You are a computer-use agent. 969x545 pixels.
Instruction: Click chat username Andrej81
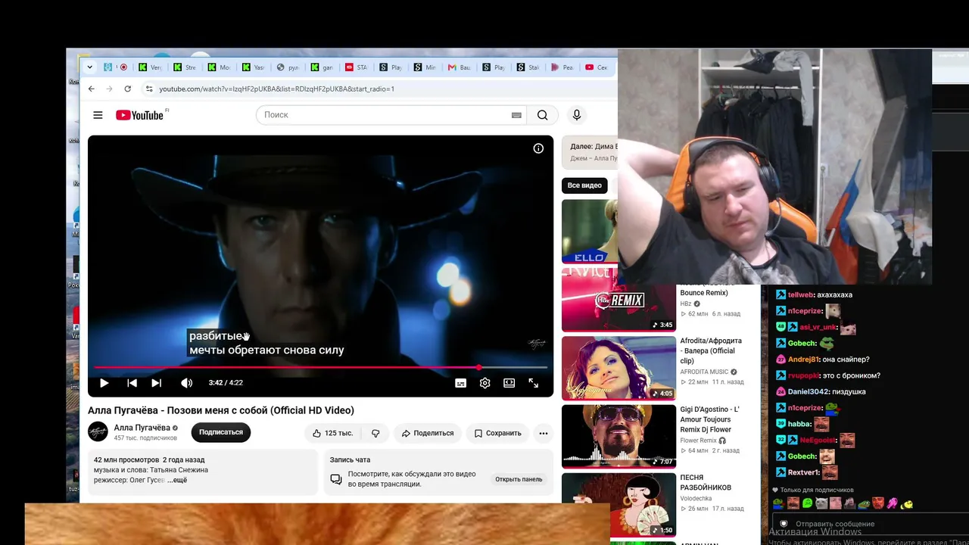pyautogui.click(x=803, y=360)
